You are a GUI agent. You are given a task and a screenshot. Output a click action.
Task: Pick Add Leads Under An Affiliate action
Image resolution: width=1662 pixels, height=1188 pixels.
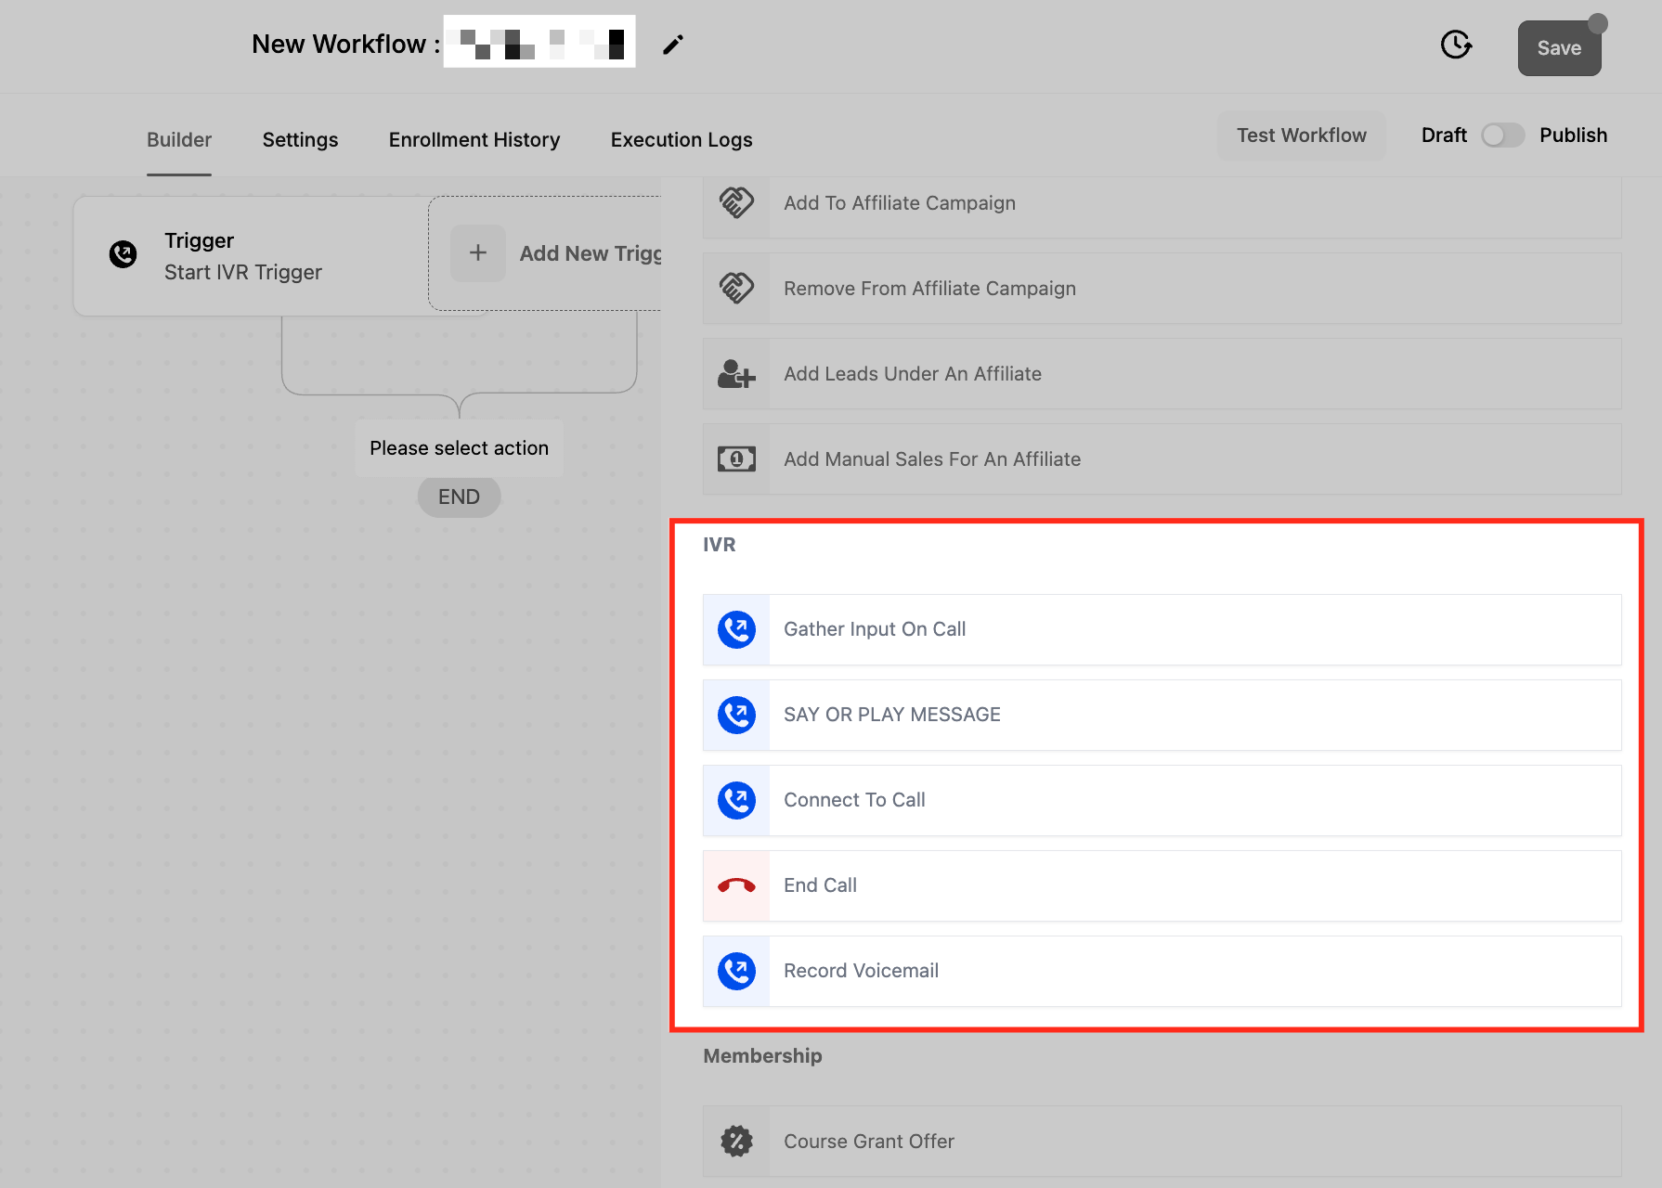(1162, 374)
